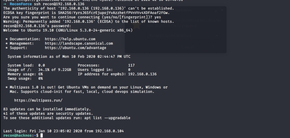This screenshot has width=290, height=138.
Task: Open the https://ubuntu.com/advantage link
Action: coord(75,48)
